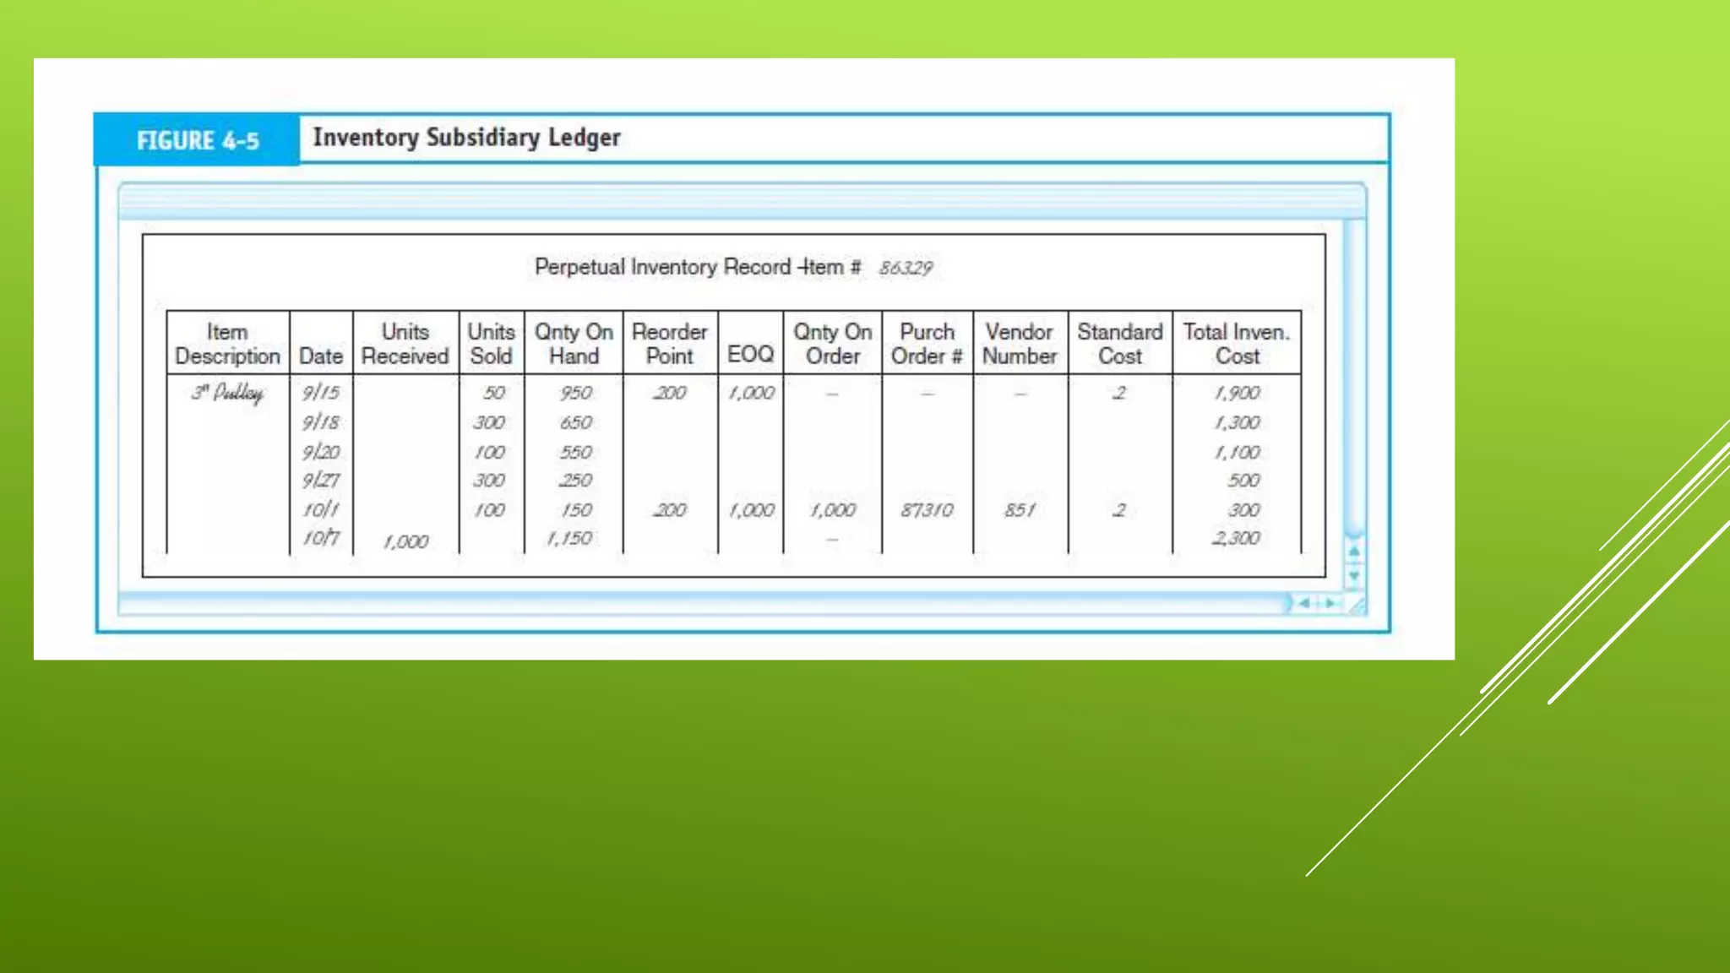This screenshot has width=1730, height=973.
Task: Click the Total Inven. Cost column header
Action: 1236,344
